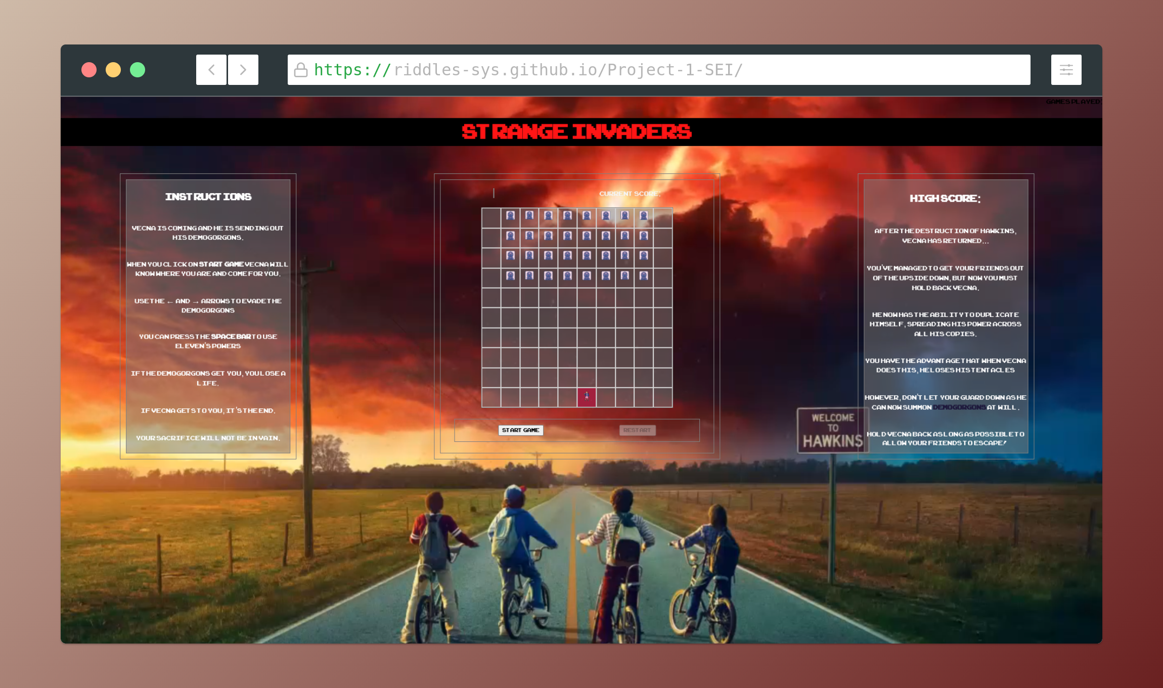
Task: Click the GAMES PLAYED text top right
Action: [1072, 102]
